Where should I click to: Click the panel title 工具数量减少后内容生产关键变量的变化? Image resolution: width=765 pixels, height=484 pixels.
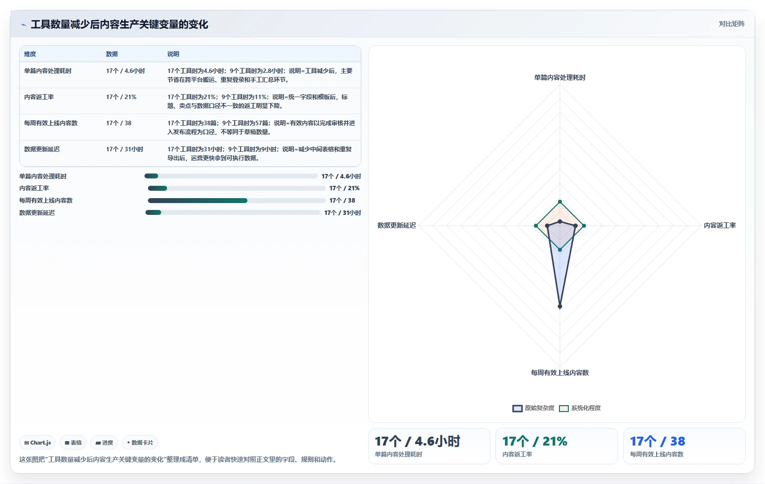[119, 25]
